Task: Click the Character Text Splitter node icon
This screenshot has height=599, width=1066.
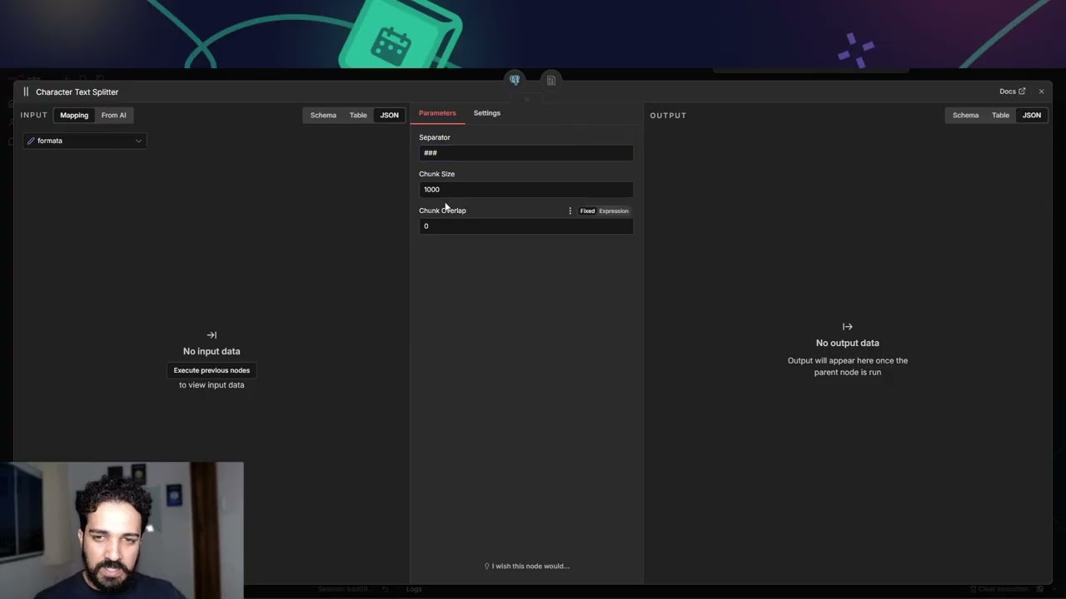Action: pyautogui.click(x=26, y=92)
